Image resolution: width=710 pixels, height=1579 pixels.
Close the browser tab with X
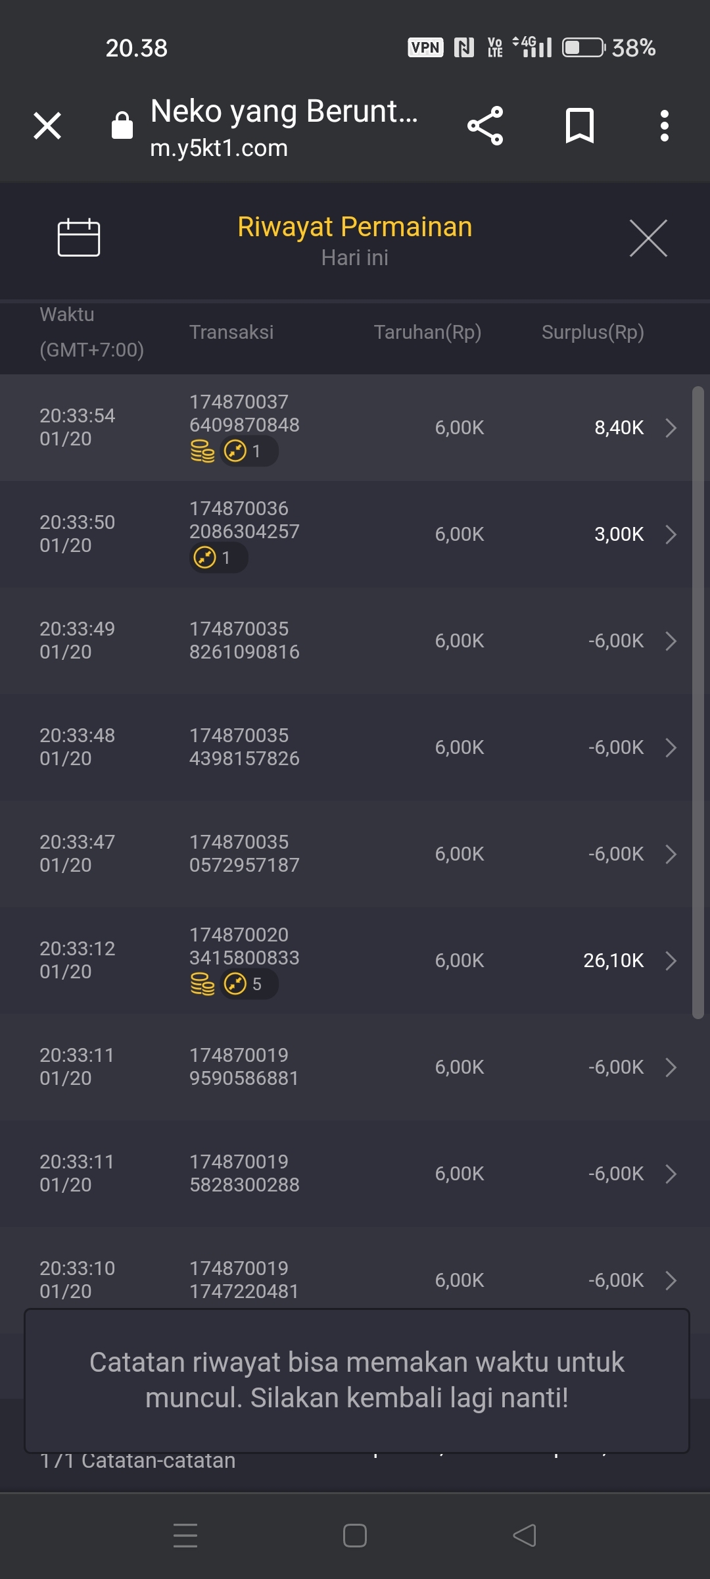pos(47,126)
